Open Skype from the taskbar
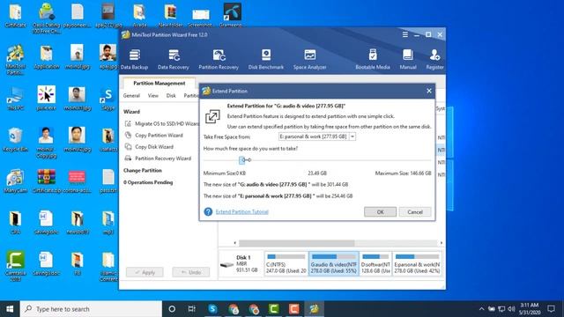Viewport: 564px width, 317px height. (212, 309)
